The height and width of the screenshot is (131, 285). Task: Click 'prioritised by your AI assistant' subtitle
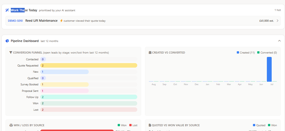point(57,10)
